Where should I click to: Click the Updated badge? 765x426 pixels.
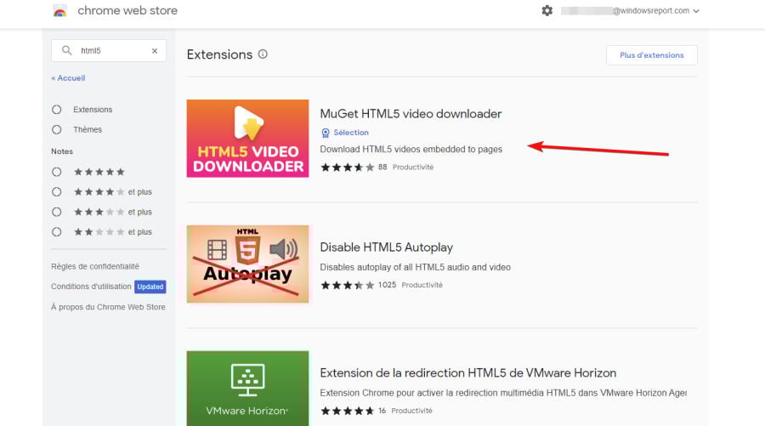click(x=150, y=287)
